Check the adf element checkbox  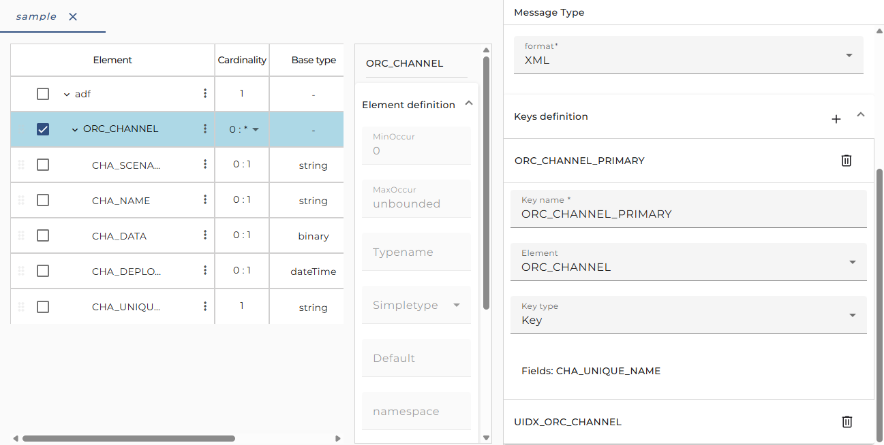tap(43, 94)
